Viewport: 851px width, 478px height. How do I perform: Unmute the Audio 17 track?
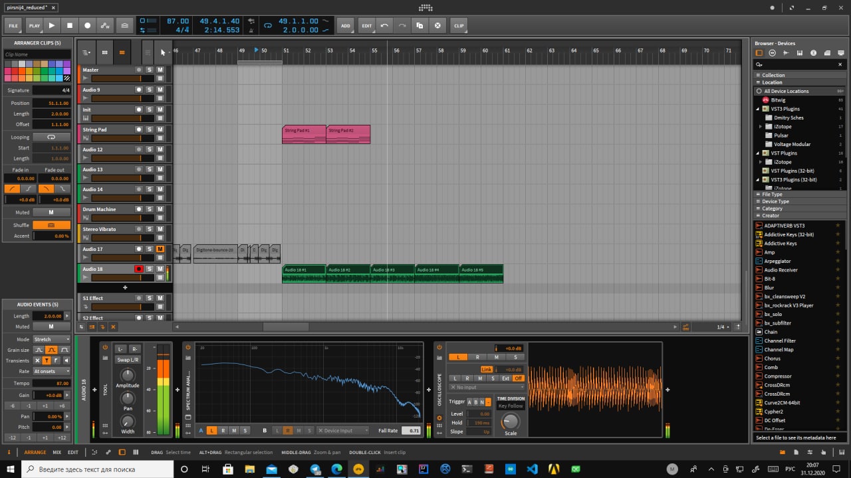click(160, 249)
